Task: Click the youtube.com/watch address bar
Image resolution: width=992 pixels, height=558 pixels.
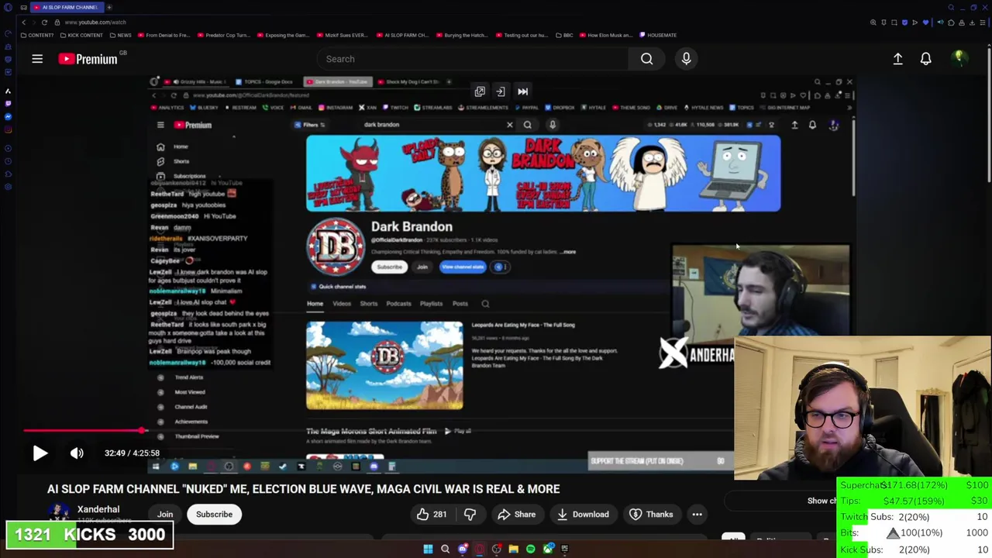Action: 95,22
